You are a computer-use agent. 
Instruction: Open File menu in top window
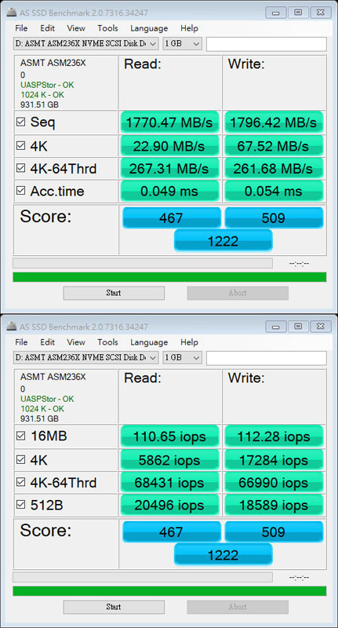[x=21, y=28]
